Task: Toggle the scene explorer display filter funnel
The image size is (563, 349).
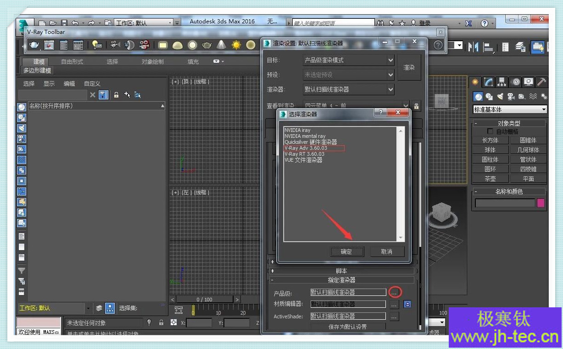Action: (x=103, y=95)
